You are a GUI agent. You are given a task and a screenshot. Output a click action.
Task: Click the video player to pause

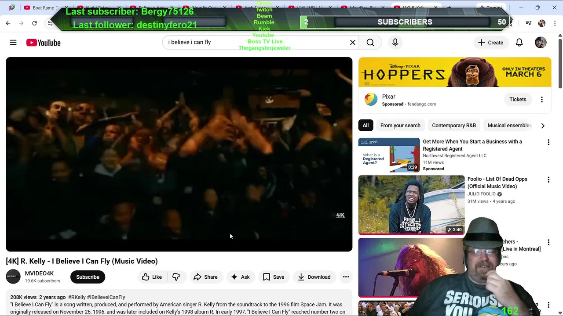click(179, 154)
